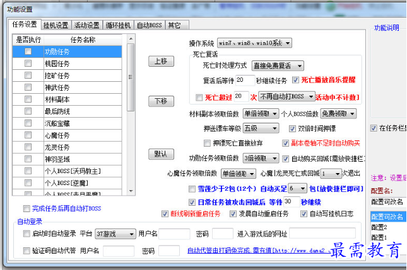
Task: Tick the 龙灵任务 checkbox
Action: tap(28, 147)
